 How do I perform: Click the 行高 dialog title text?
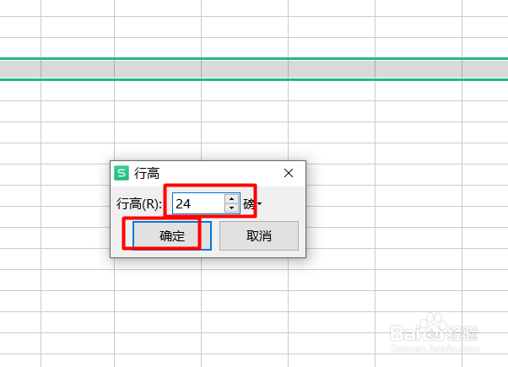[147, 173]
